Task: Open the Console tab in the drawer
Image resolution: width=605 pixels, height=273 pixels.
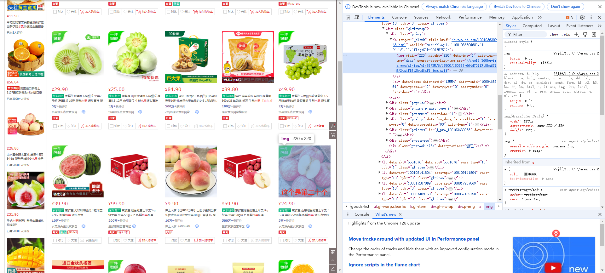Action: coord(362,214)
